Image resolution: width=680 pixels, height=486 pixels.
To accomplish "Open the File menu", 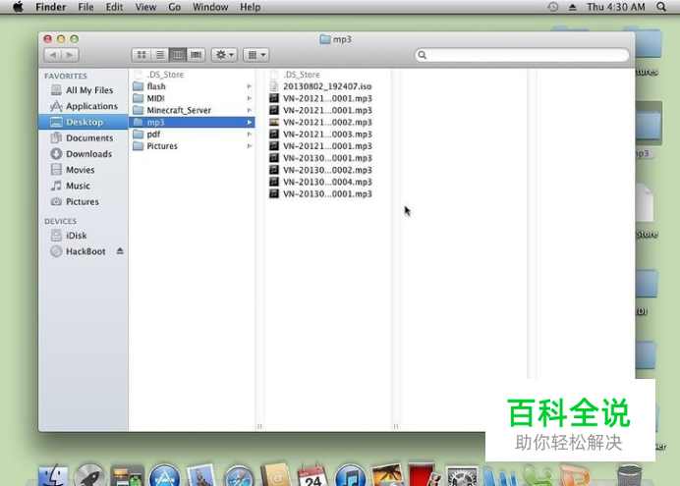I will point(85,7).
